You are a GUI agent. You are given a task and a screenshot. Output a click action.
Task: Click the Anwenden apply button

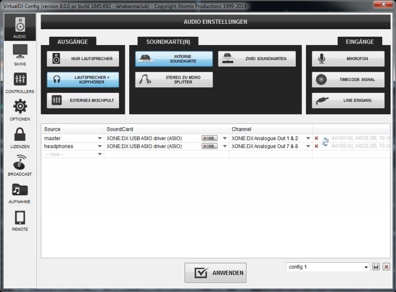(215, 273)
